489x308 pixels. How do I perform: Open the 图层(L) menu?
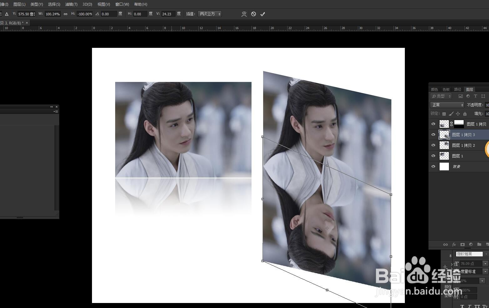click(x=19, y=4)
